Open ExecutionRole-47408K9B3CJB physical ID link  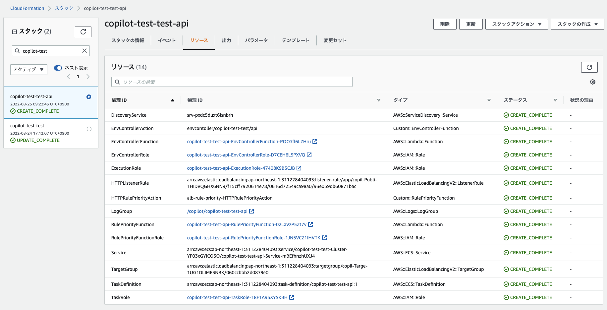pyautogui.click(x=241, y=168)
